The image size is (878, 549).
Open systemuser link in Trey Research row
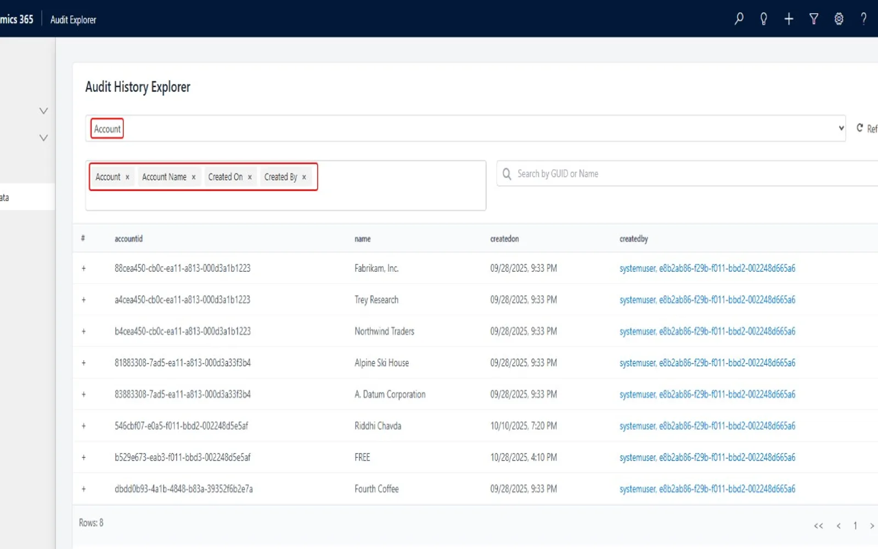click(x=707, y=300)
